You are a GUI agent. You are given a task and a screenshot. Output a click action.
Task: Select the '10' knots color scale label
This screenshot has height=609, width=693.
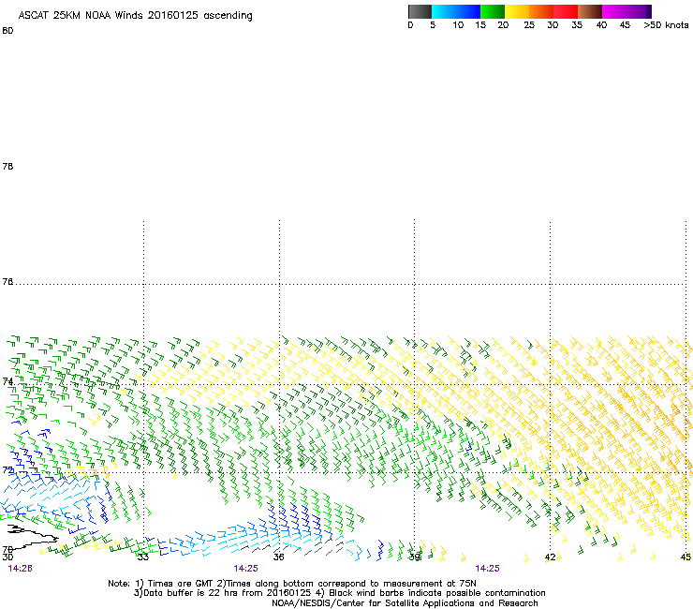[x=458, y=25]
